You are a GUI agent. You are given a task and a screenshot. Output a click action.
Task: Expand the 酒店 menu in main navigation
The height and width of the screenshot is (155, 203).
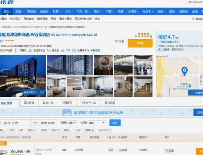7,11
